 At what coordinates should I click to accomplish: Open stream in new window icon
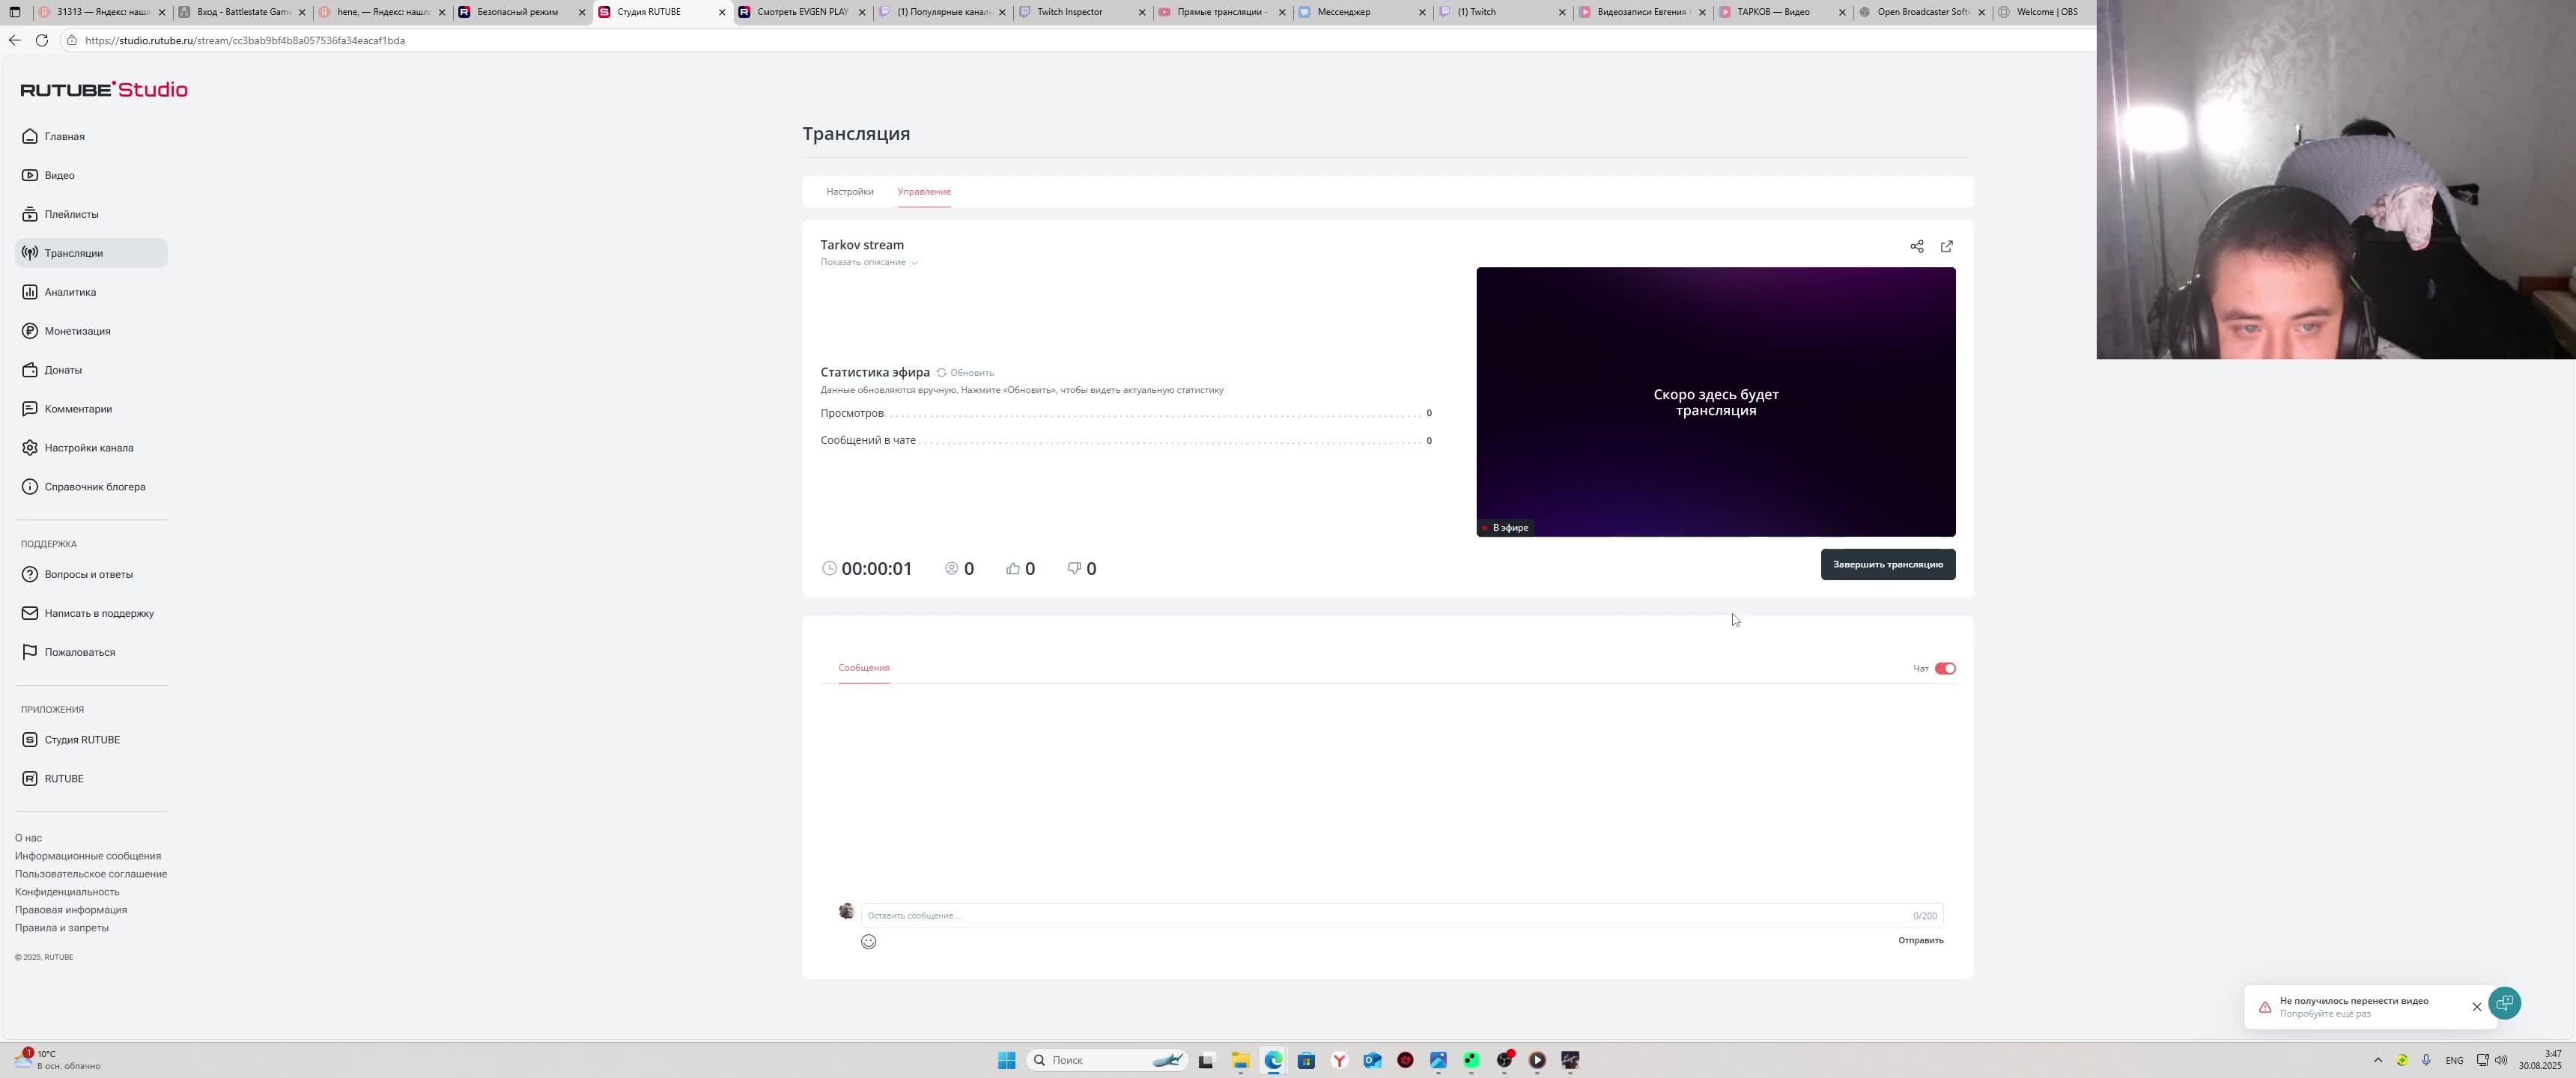click(x=1946, y=246)
